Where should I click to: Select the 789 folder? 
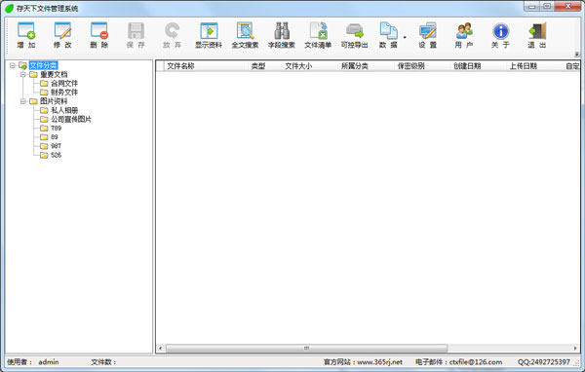click(56, 129)
